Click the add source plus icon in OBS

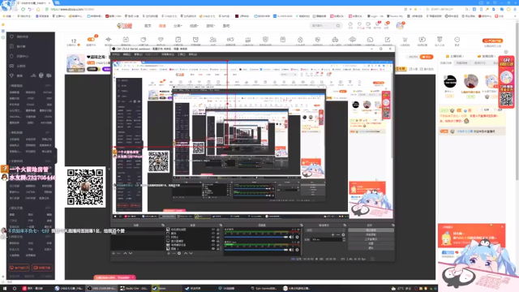pos(169,253)
